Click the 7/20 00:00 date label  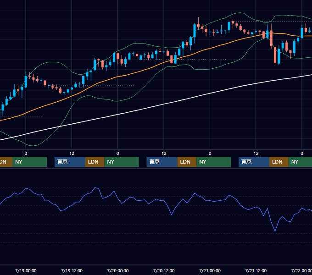(x=118, y=270)
